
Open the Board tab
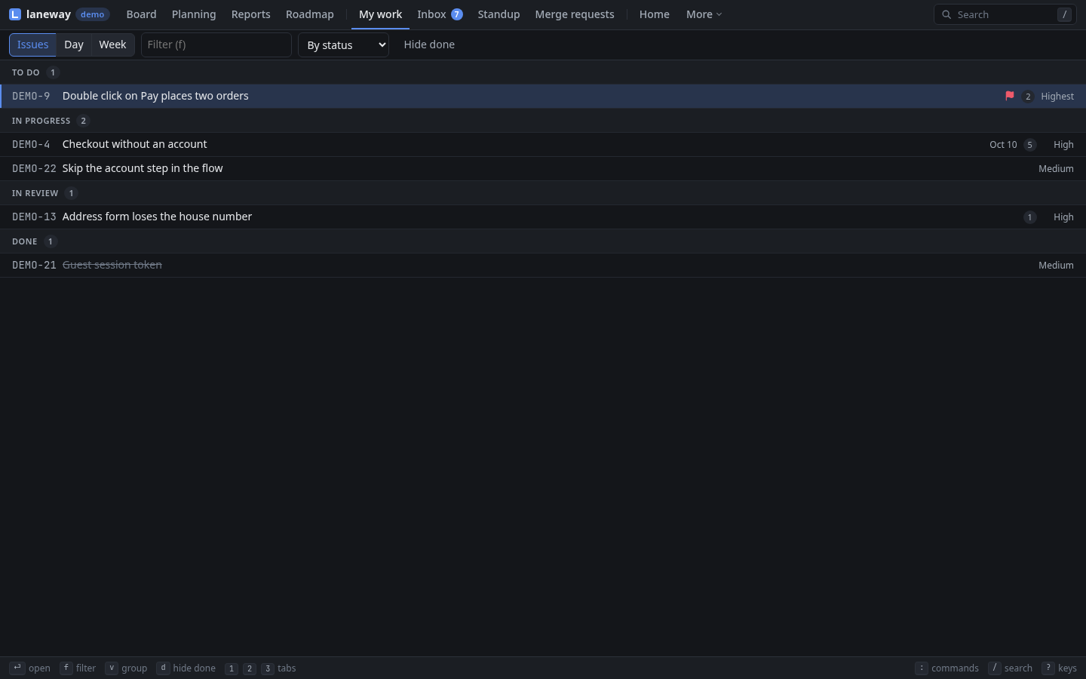141,14
